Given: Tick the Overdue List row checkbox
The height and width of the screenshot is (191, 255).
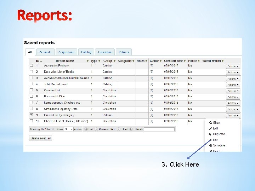Looking at the screenshot, I should [x=32, y=90].
